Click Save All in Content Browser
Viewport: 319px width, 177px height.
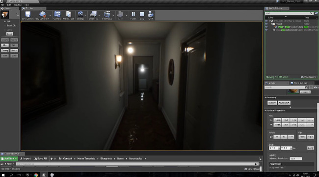click(40, 158)
